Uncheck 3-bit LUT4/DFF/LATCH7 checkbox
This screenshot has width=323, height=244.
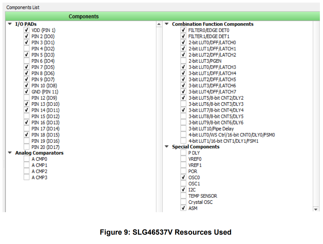(183, 92)
